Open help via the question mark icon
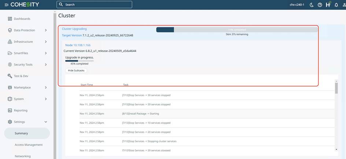 [320, 5]
